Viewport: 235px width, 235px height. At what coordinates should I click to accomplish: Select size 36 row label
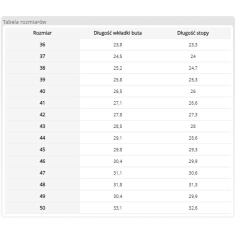[x=42, y=44]
